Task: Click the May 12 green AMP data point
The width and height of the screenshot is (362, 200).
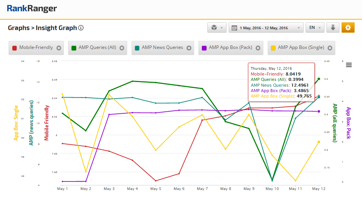Action: pyautogui.click(x=319, y=79)
